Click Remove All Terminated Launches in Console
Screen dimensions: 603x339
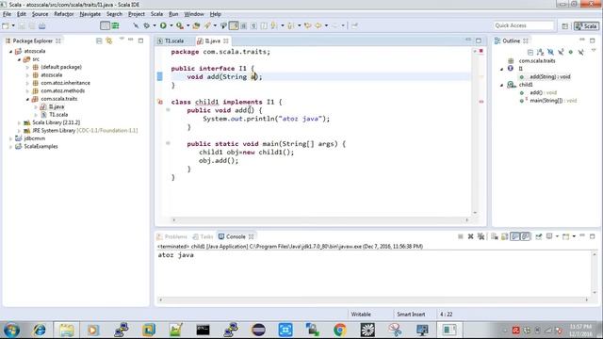pos(481,236)
